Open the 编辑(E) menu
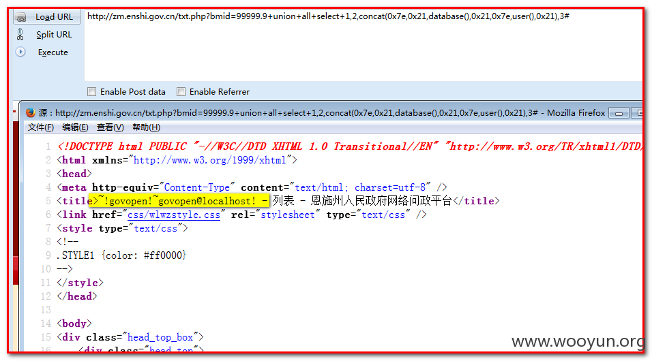Screen dimensions: 652x361 tap(75, 127)
